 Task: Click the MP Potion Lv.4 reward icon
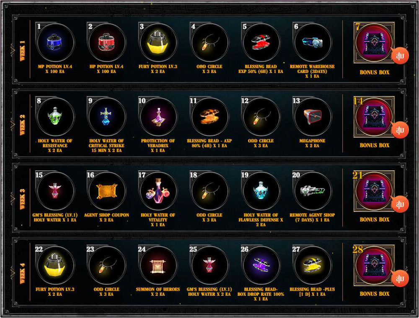coord(55,43)
